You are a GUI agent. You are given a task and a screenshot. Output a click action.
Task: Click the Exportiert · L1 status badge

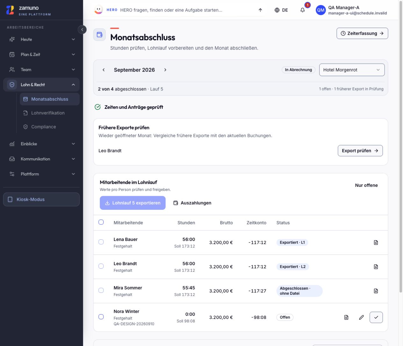pyautogui.click(x=292, y=243)
